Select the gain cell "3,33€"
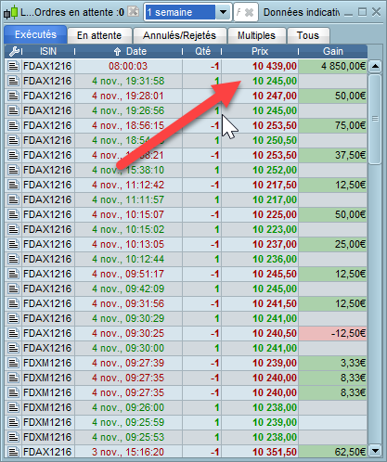 coord(333,363)
